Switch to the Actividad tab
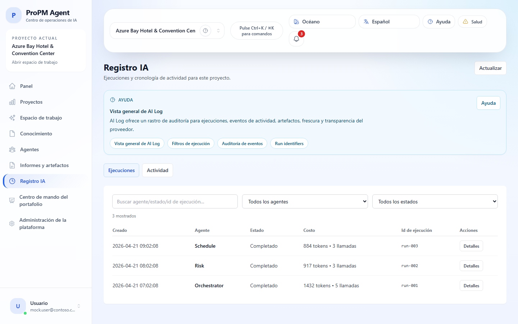The image size is (518, 324). (x=157, y=170)
